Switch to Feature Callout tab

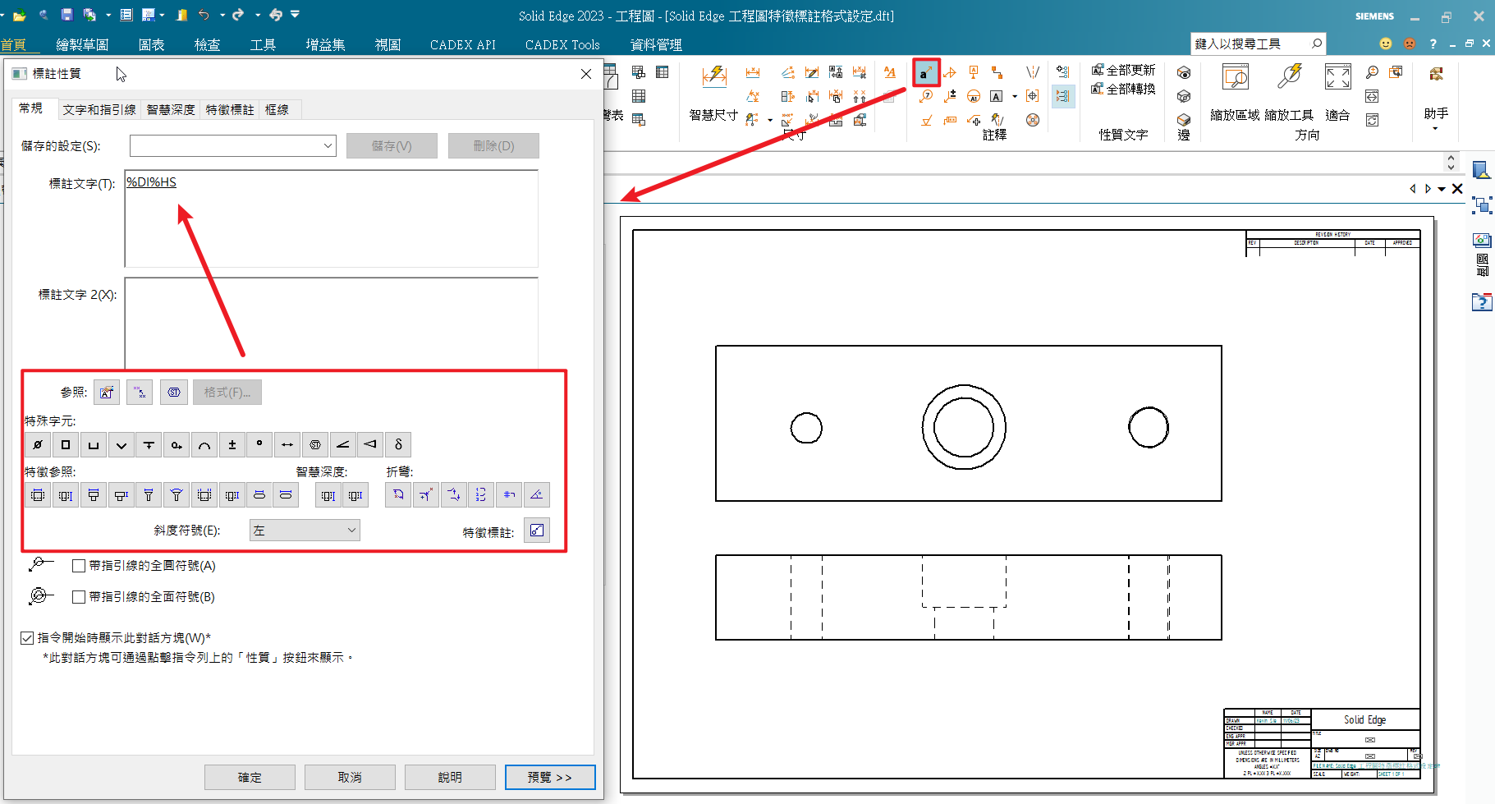coord(230,109)
